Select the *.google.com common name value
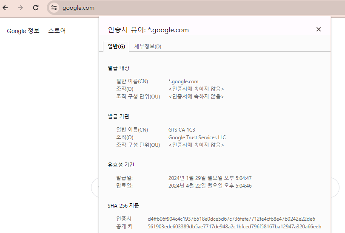The image size is (345, 233). coord(183,81)
